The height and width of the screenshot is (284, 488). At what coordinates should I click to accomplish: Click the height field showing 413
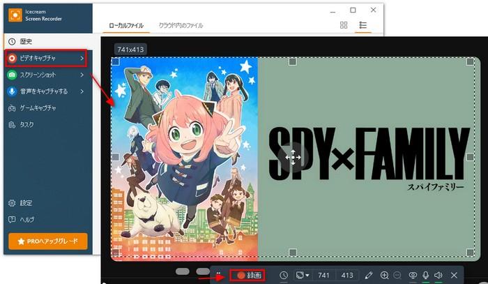(x=347, y=276)
